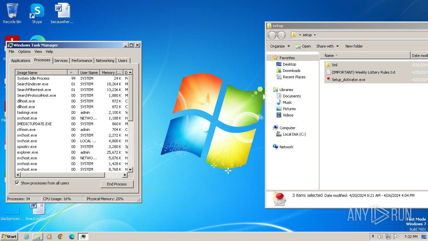This screenshot has height=241, width=428.
Task: Toggle Show processes from all users
Action: tap(17, 183)
